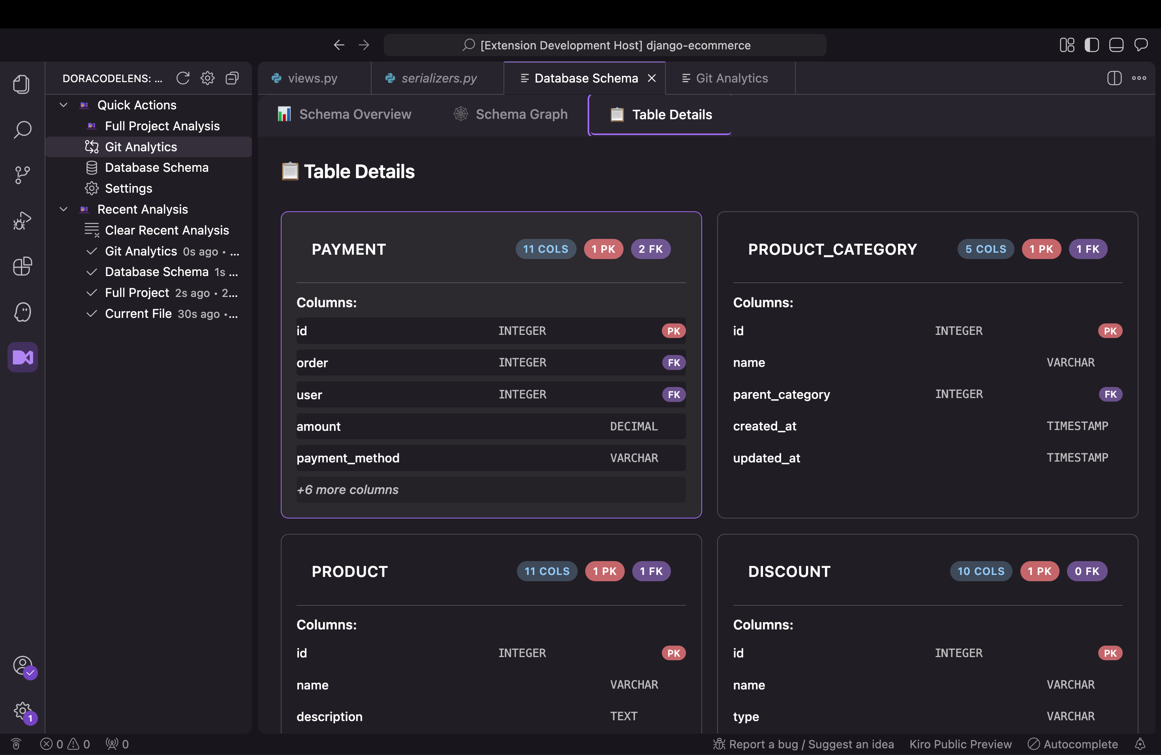Click the collapse all icon in sidebar header
The image size is (1161, 755).
(232, 78)
